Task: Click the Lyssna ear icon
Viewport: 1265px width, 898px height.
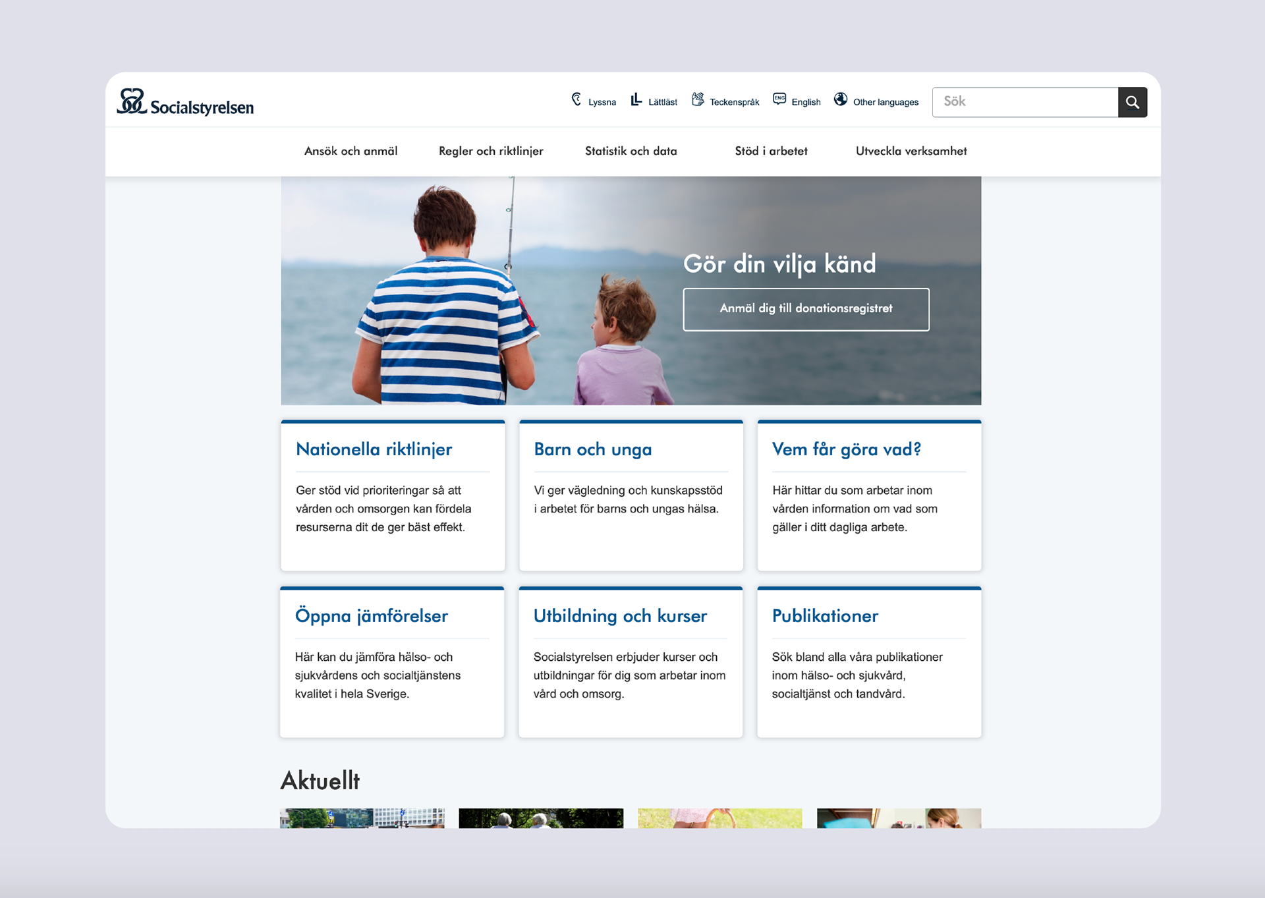Action: [x=576, y=99]
